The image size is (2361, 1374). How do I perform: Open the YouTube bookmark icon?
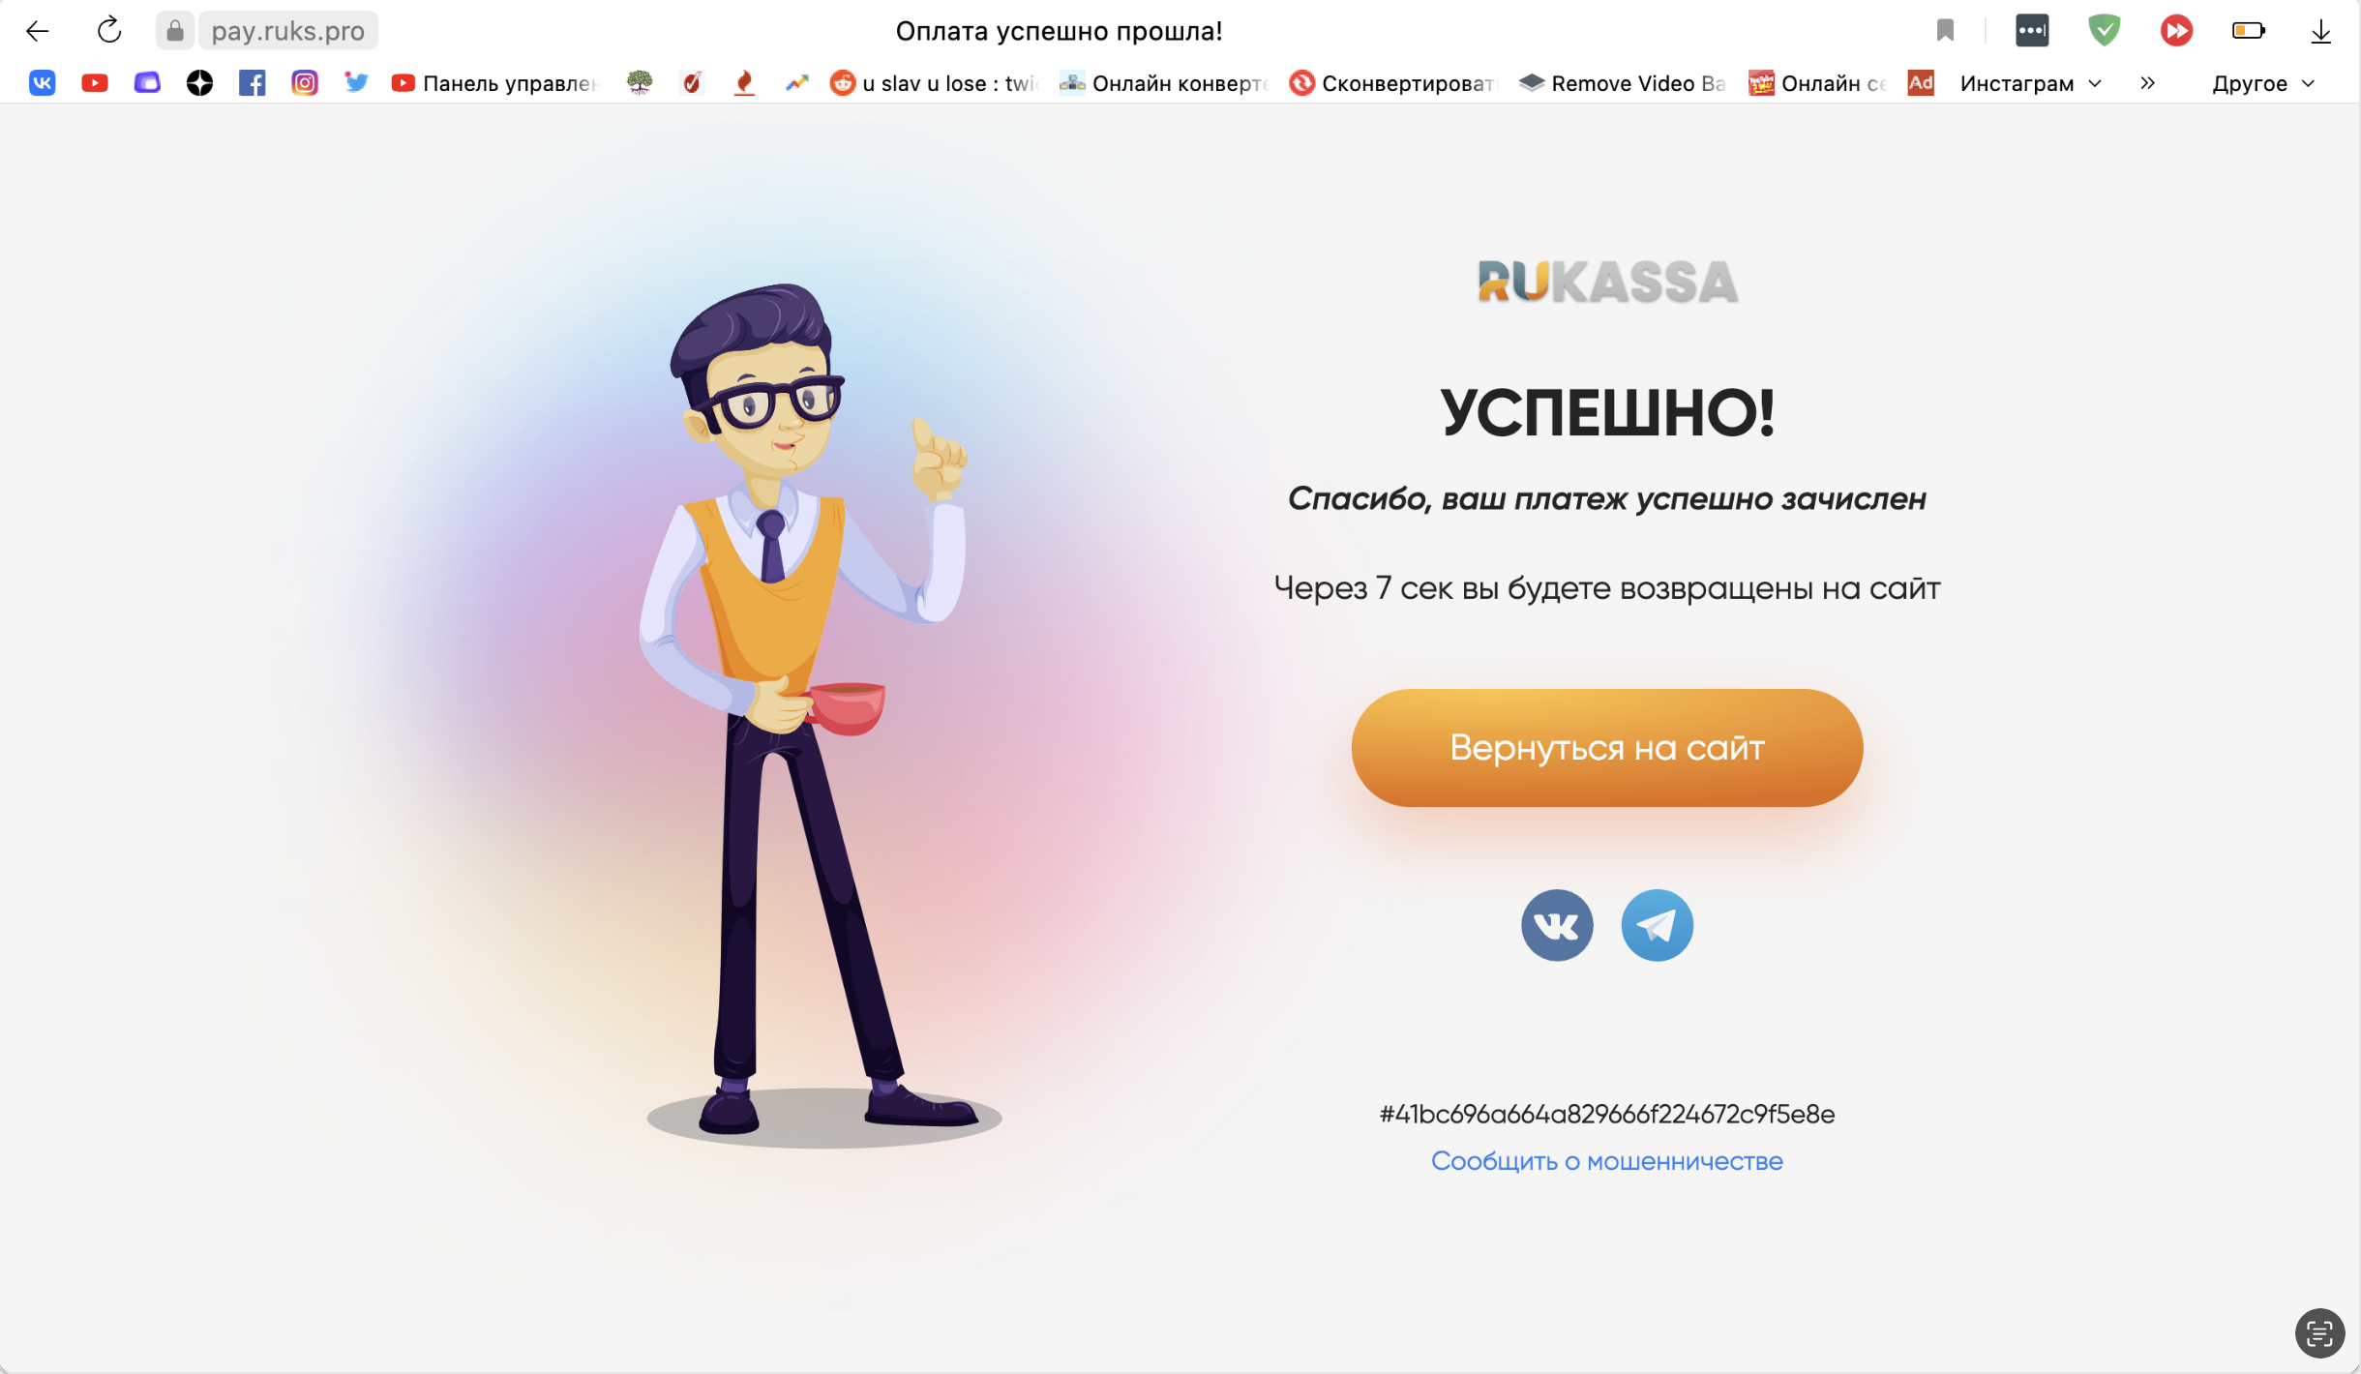coord(95,83)
